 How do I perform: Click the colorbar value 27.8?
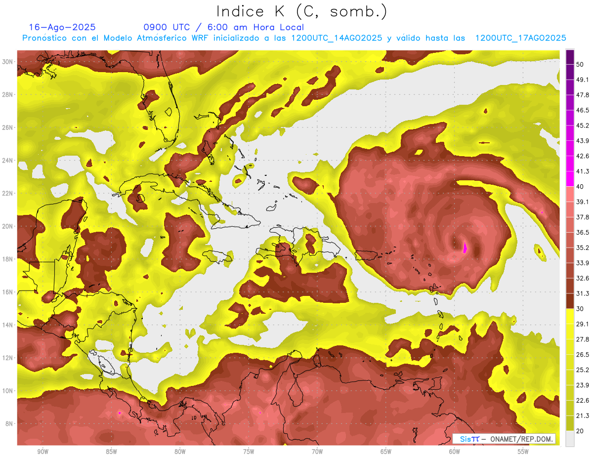[583, 339]
